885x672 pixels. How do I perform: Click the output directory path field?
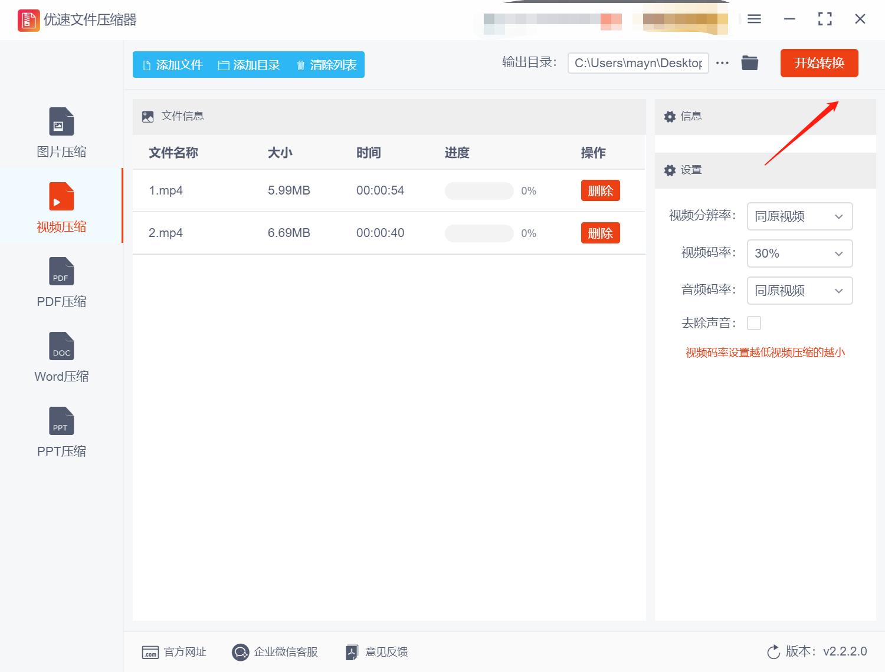638,62
